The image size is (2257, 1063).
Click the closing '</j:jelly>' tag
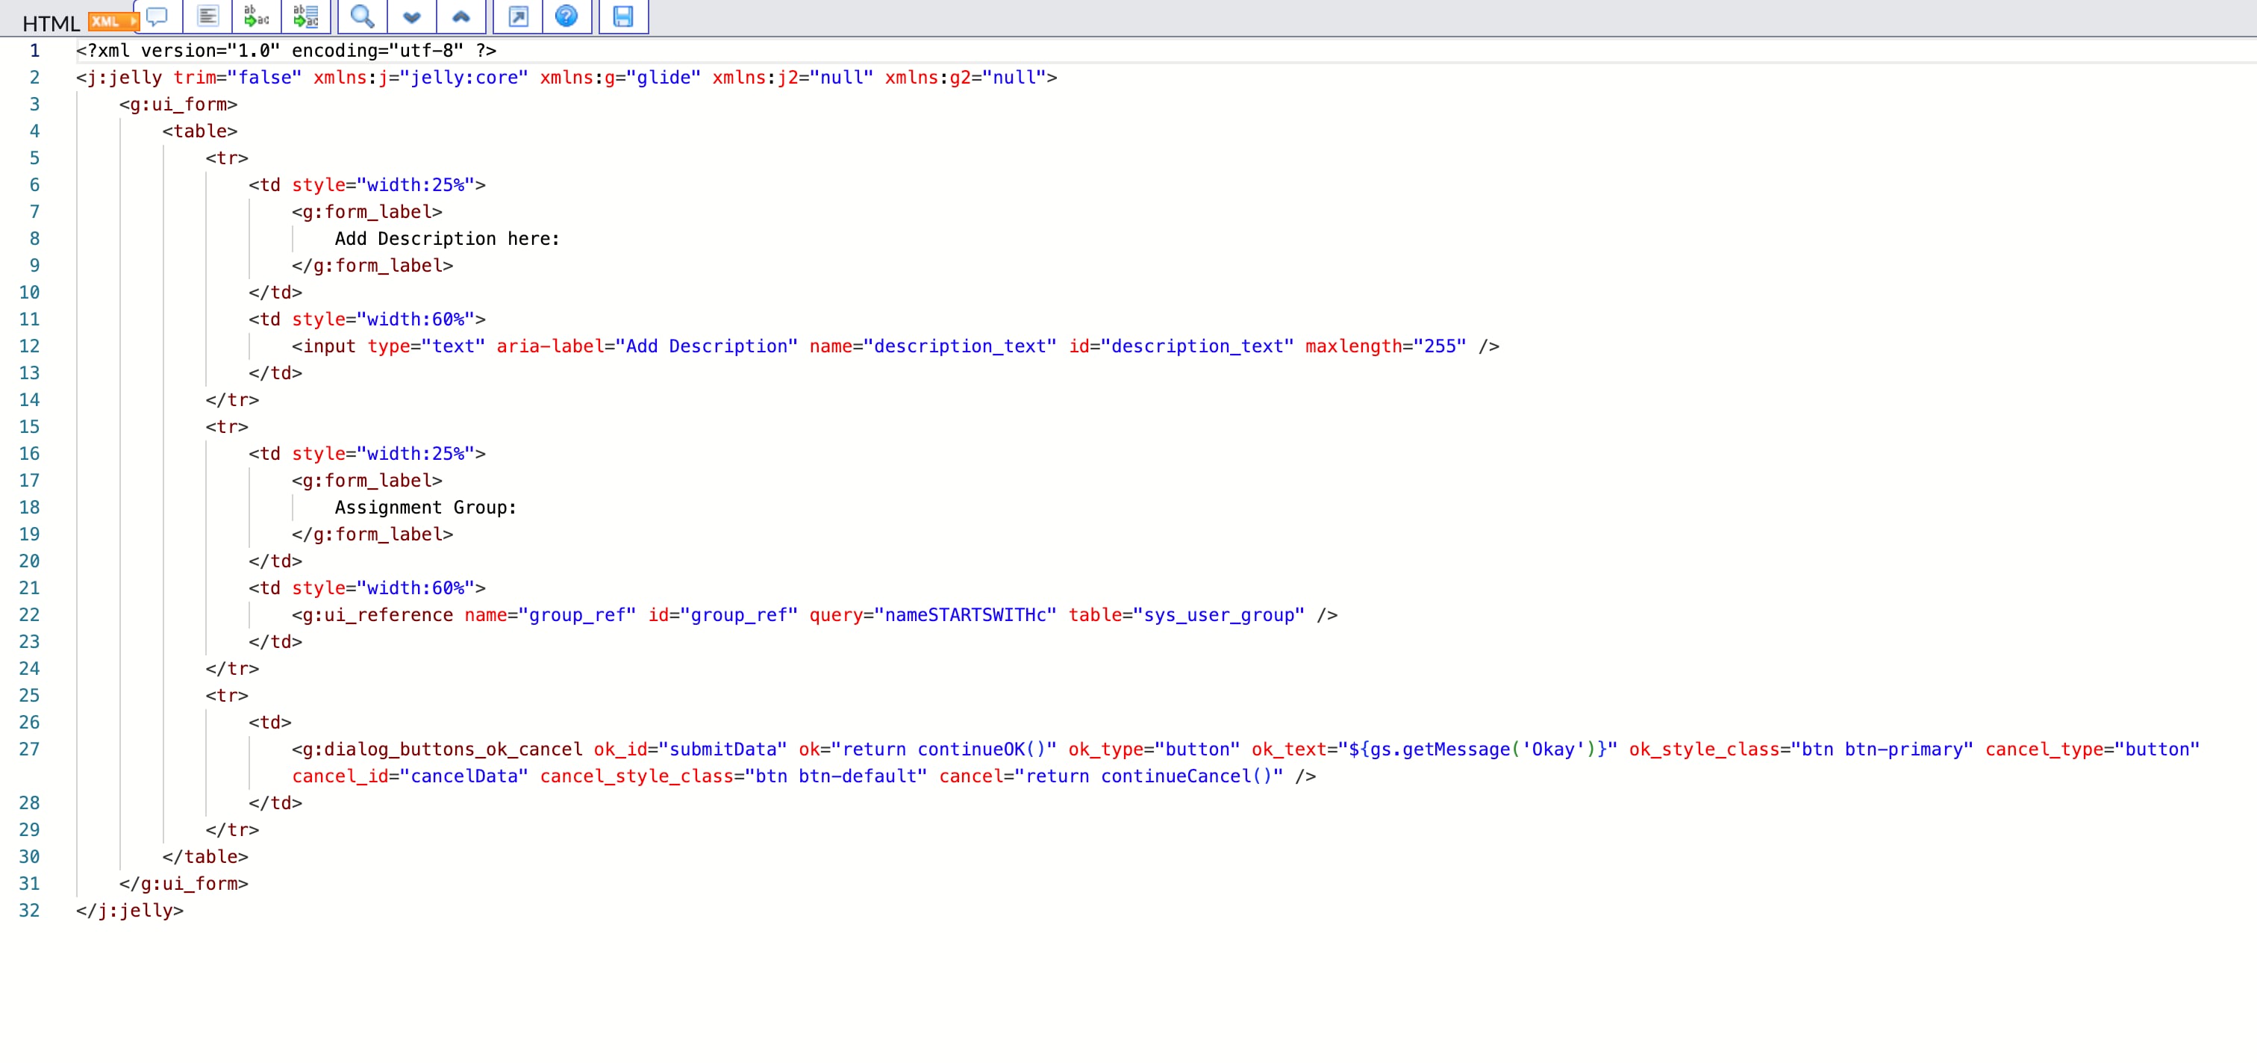(130, 911)
